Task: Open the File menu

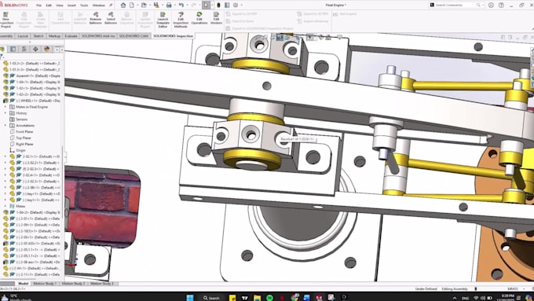Action: (38, 6)
